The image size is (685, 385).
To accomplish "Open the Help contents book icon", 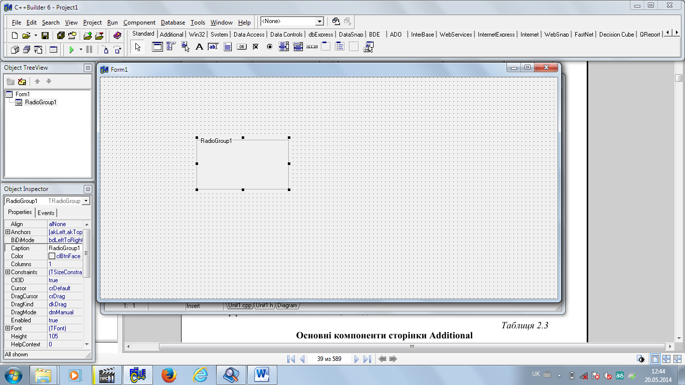I will tap(117, 35).
